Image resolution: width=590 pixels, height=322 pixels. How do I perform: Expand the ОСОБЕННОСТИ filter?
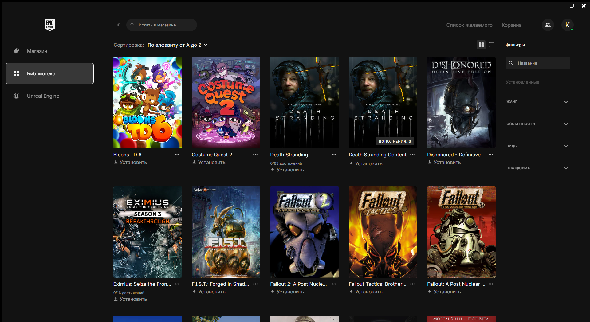(538, 124)
